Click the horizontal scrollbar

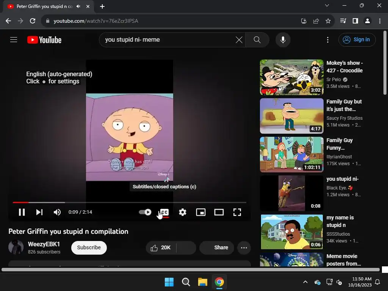[191, 270]
